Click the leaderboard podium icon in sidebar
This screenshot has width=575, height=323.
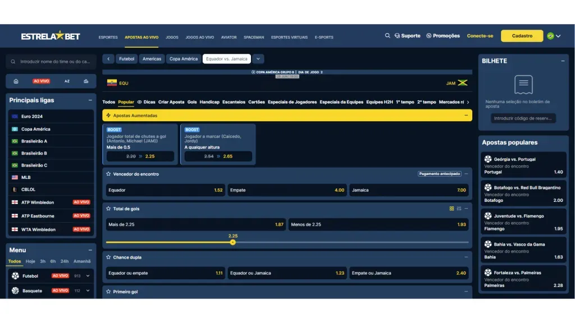[x=86, y=81]
